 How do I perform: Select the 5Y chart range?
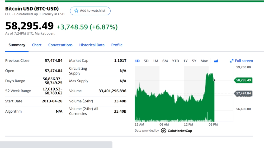pyautogui.click(x=194, y=61)
